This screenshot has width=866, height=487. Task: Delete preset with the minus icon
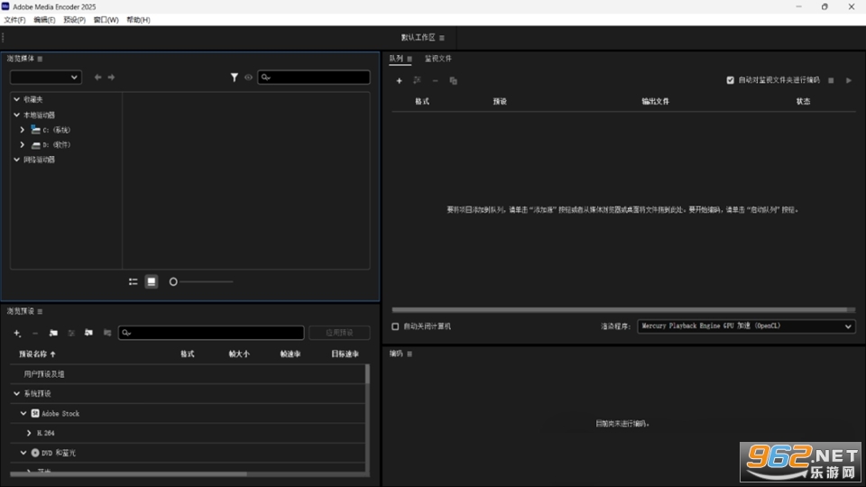point(35,333)
